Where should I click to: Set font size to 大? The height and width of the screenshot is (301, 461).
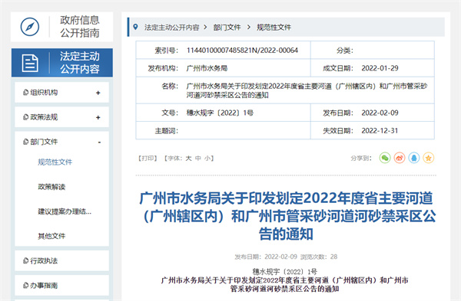[189, 159]
